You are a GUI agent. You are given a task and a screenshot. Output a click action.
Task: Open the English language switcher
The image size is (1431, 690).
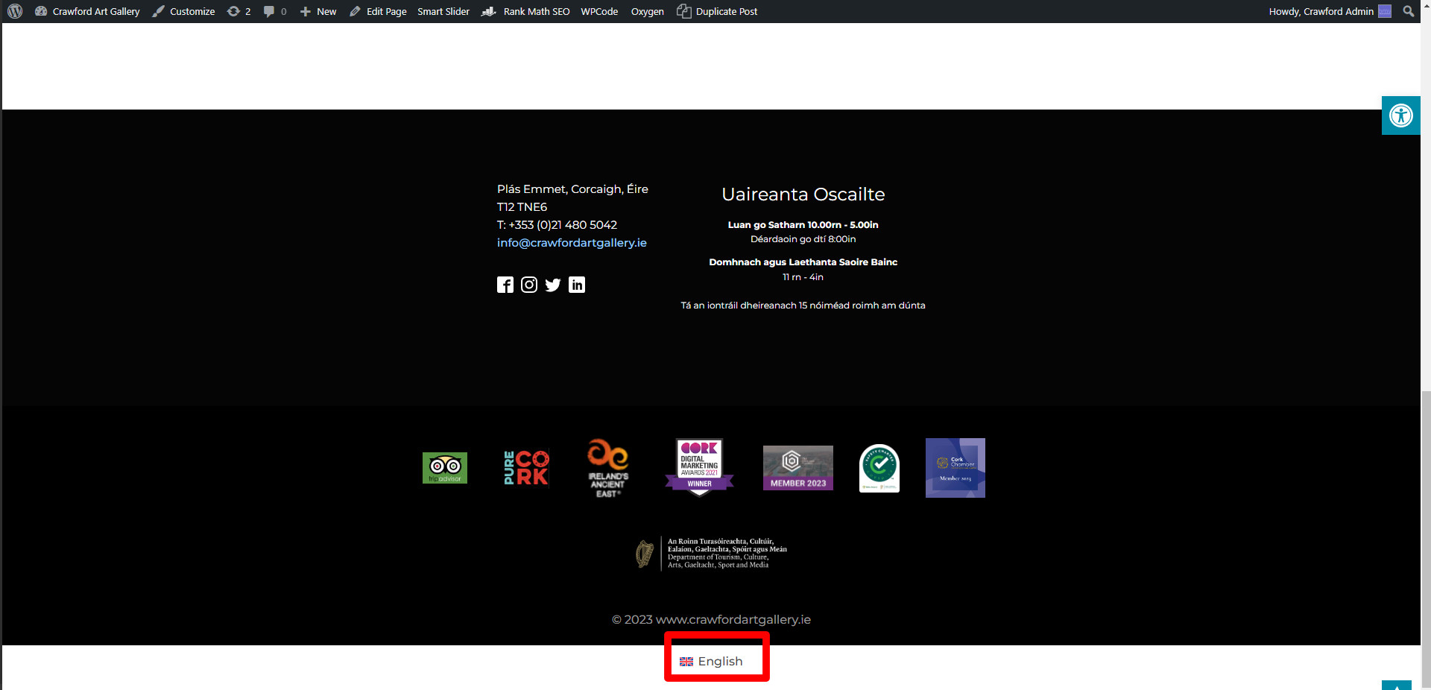[712, 661]
